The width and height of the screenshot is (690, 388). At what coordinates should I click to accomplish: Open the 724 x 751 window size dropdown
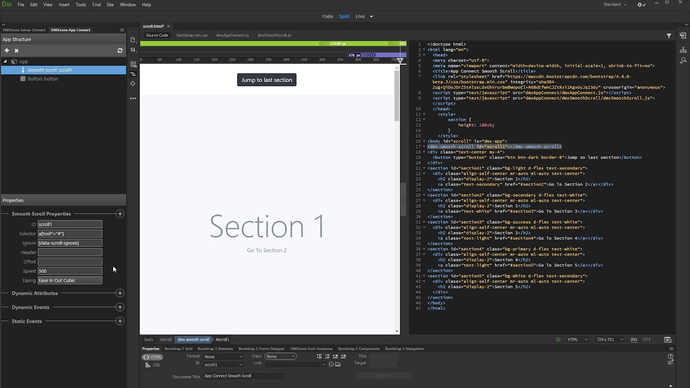coord(610,339)
